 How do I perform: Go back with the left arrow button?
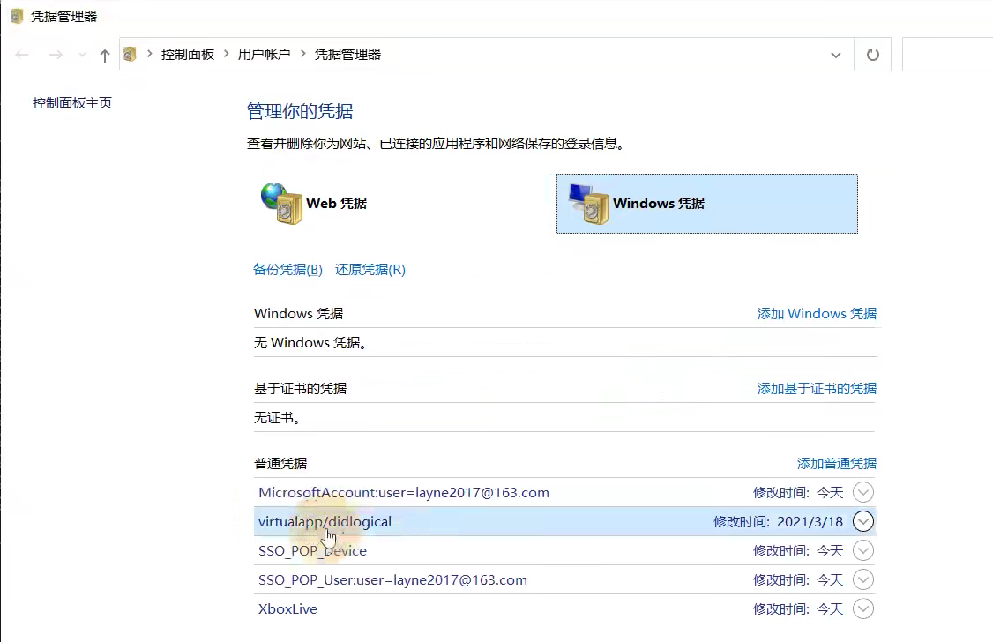(22, 55)
